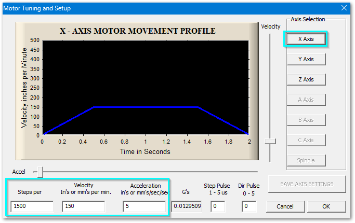Image resolution: width=355 pixels, height=223 pixels.
Task: Close the Motor Tuning and Setup dialog
Action: (x=344, y=8)
